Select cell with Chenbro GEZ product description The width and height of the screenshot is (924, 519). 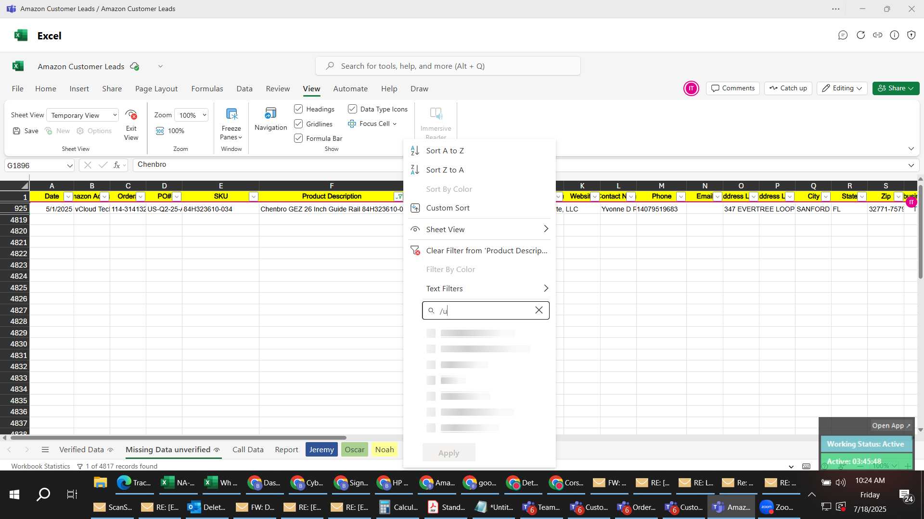[x=331, y=209]
